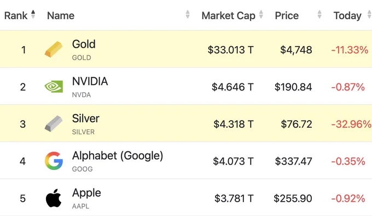
Task: Click the Silver bar icon
Action: tap(54, 123)
